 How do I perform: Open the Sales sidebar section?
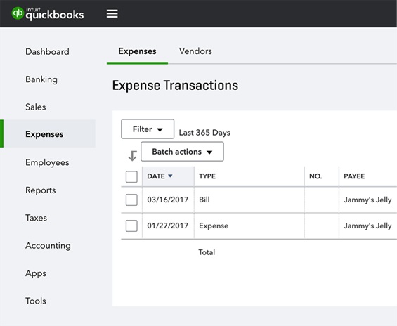coord(36,107)
